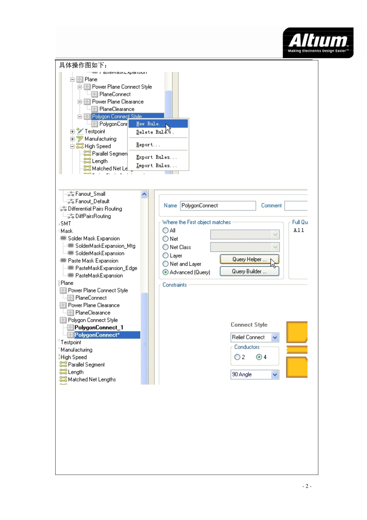Open the Relief Connect style dropdown
The image size is (367, 520).
tap(275, 337)
